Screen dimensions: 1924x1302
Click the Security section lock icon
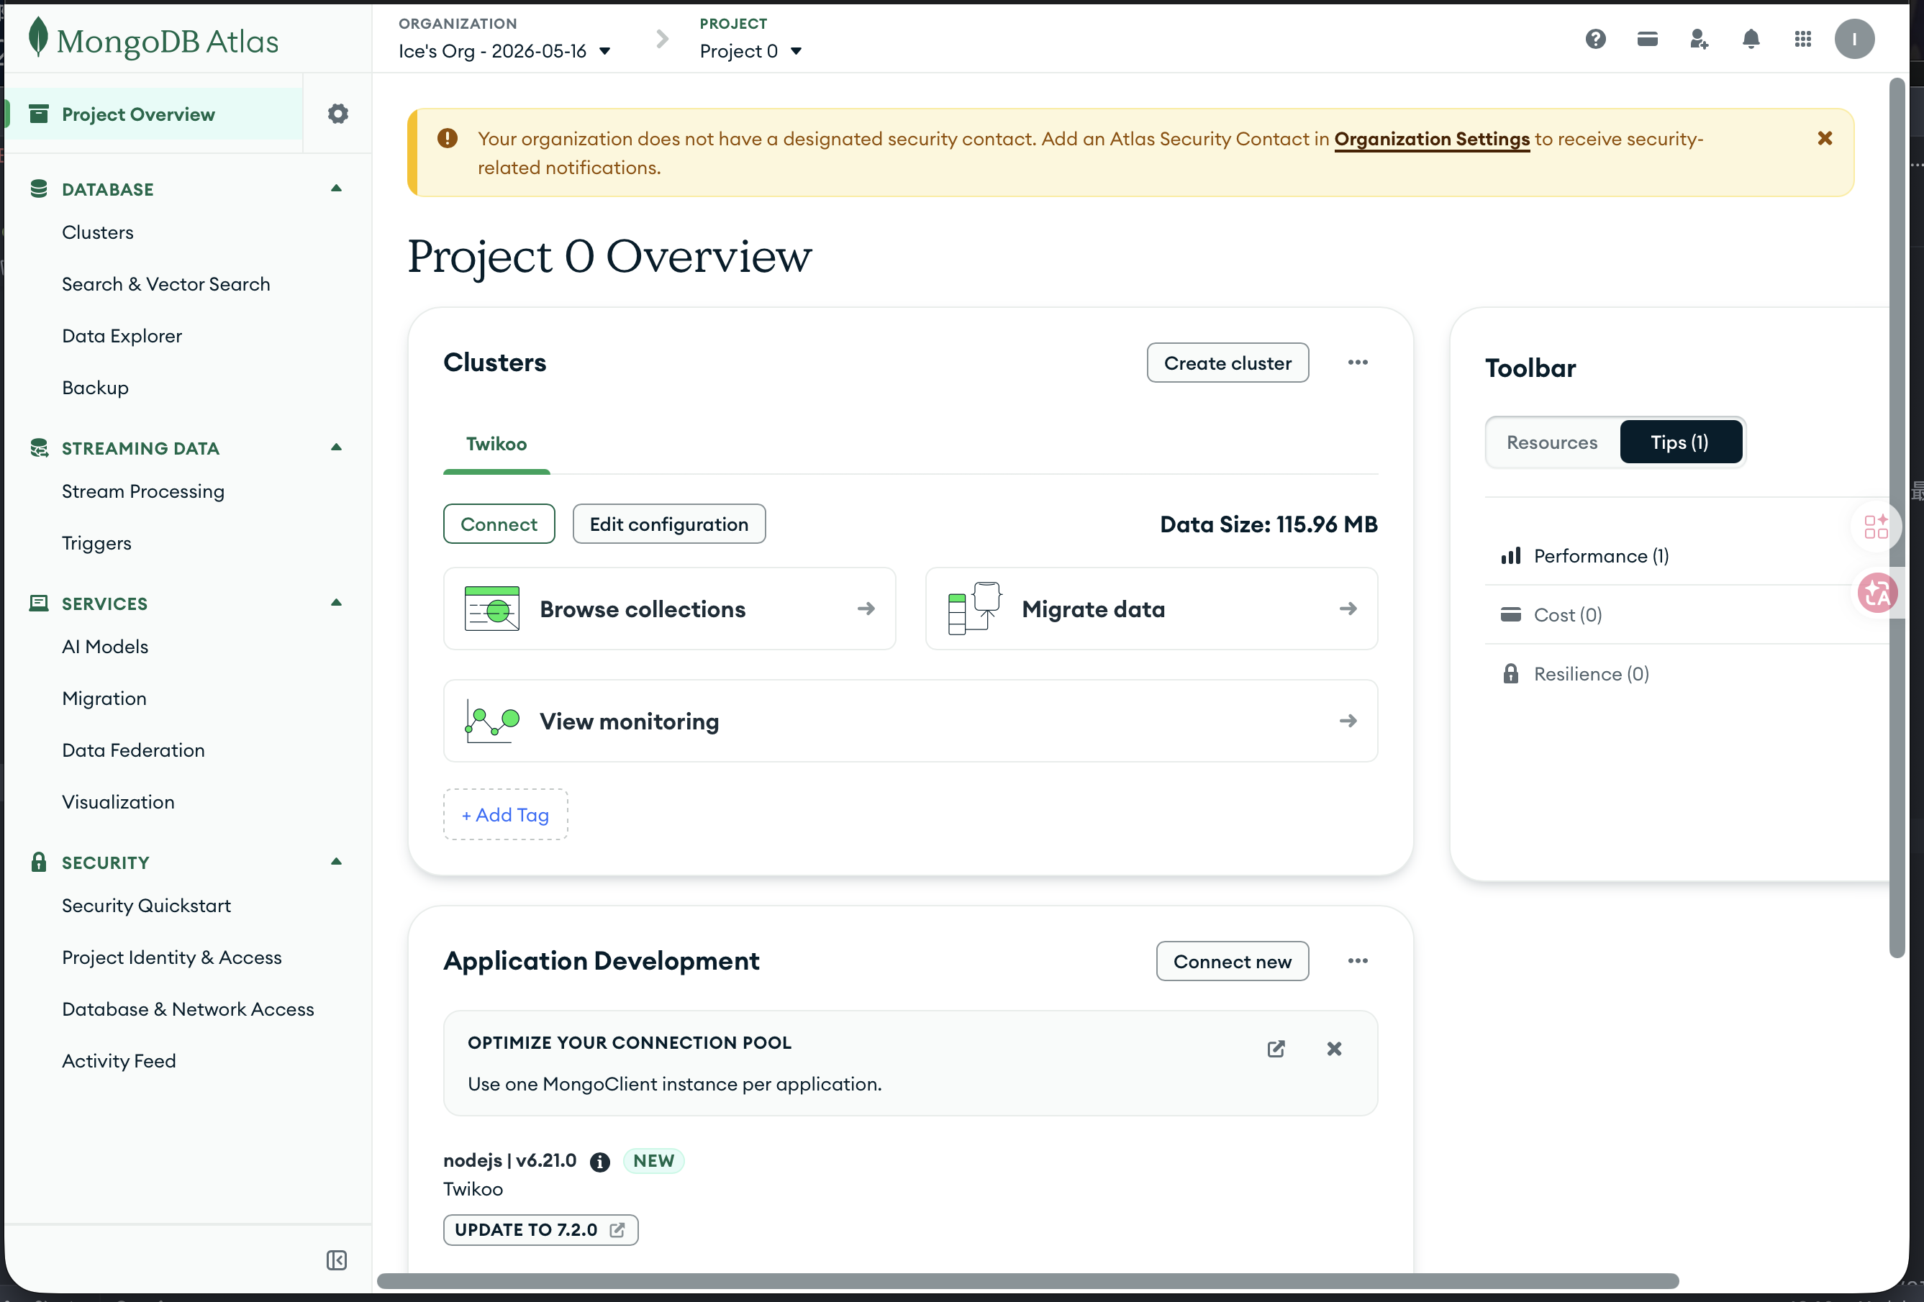coord(38,862)
